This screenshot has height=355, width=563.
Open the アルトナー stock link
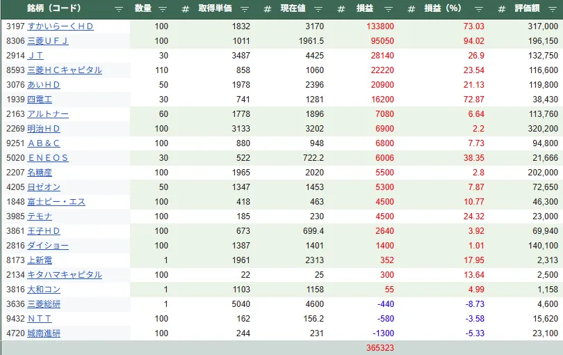pos(48,114)
